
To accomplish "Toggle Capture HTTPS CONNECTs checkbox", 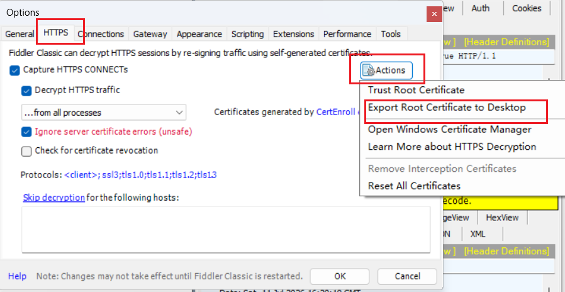I will coord(14,70).
